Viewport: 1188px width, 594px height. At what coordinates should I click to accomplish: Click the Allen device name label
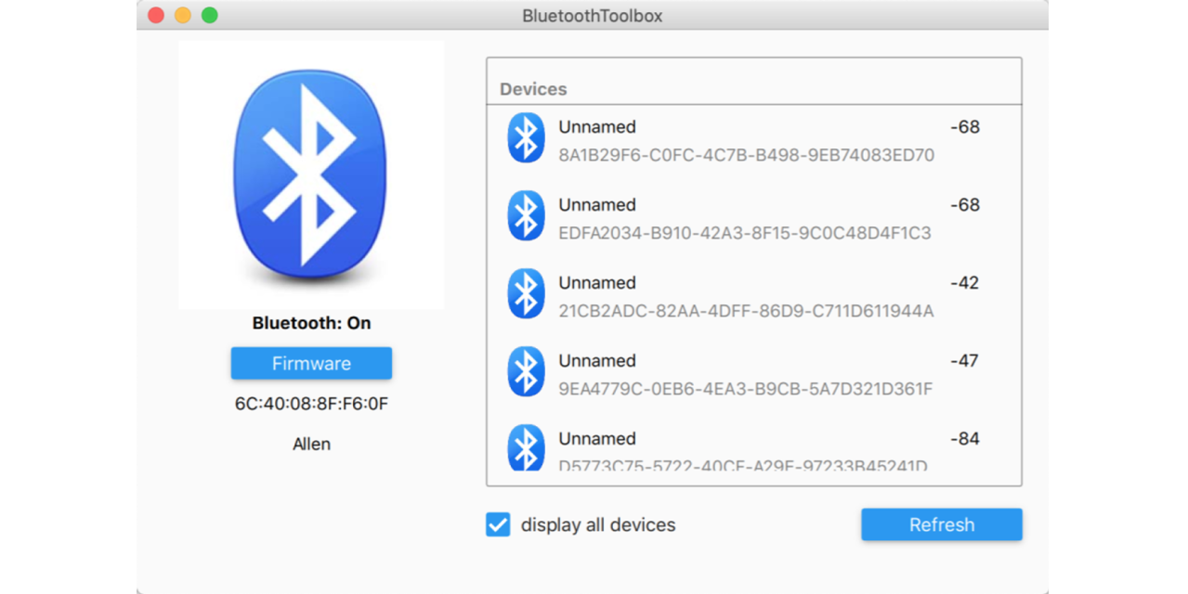tap(311, 444)
